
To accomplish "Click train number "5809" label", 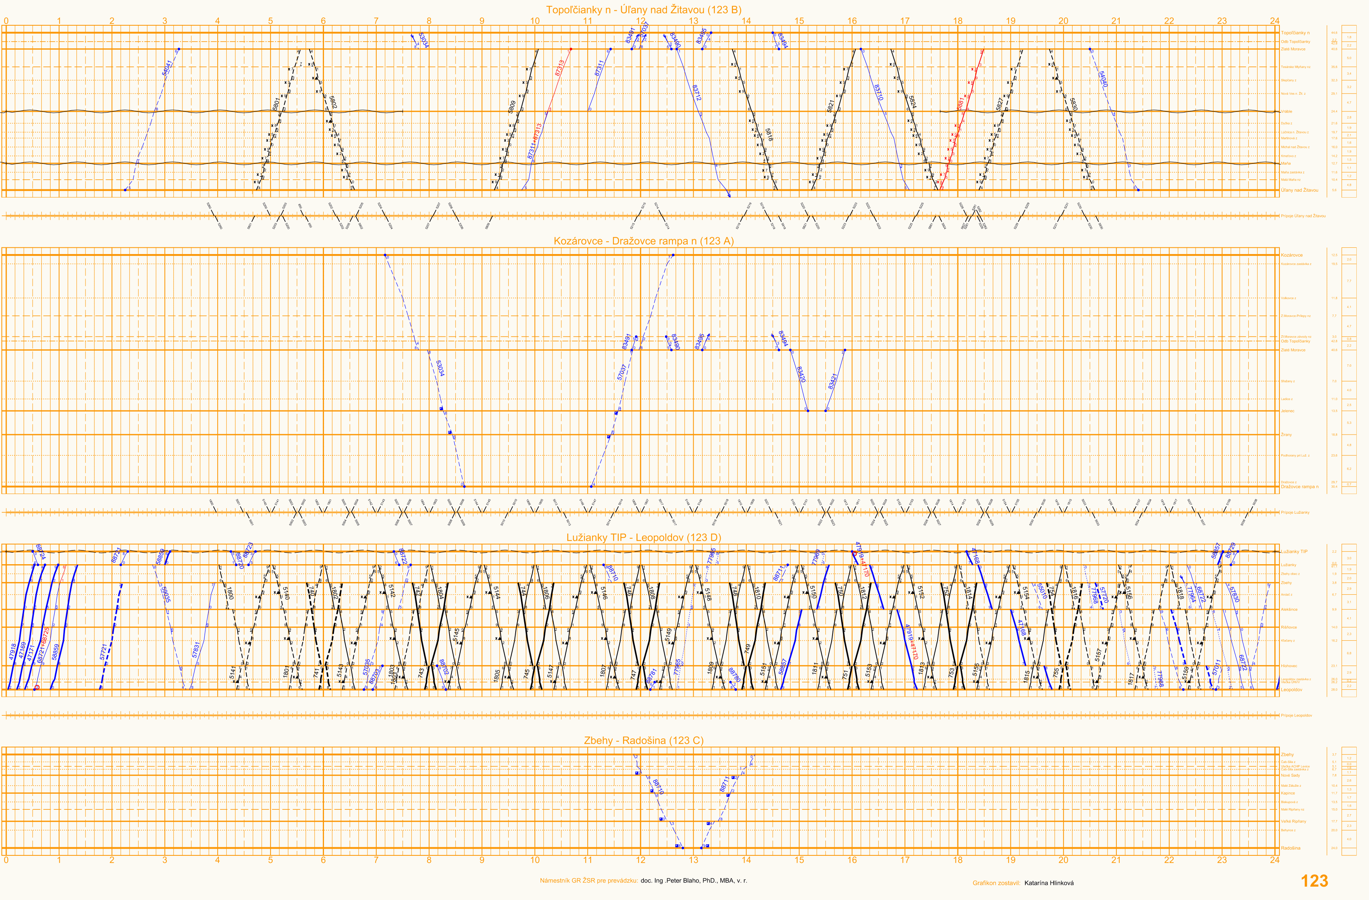I will point(512,107).
